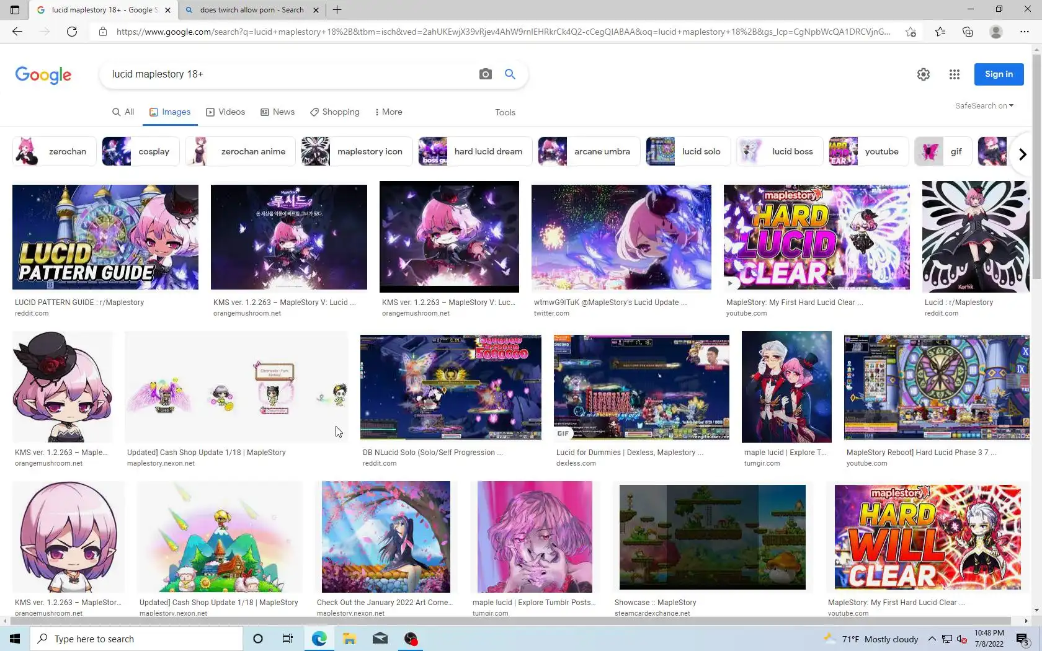Open HARD LUCID CLEAR video thumbnail
Screen dimensions: 1042x651
point(817,237)
